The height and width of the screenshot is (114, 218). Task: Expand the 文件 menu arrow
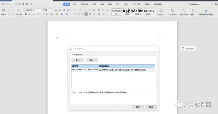click(11, 5)
